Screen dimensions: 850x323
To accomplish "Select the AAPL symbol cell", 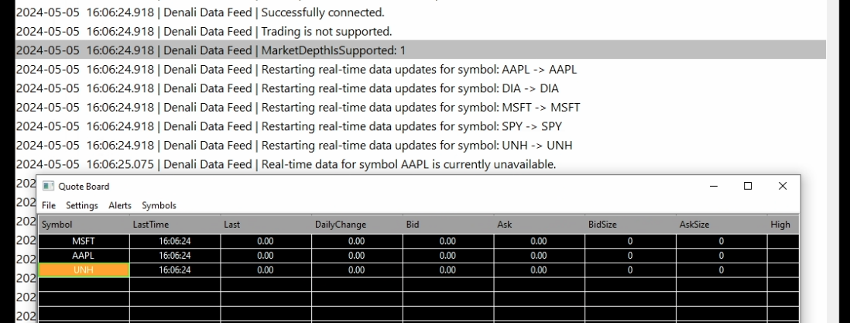I will tap(83, 256).
